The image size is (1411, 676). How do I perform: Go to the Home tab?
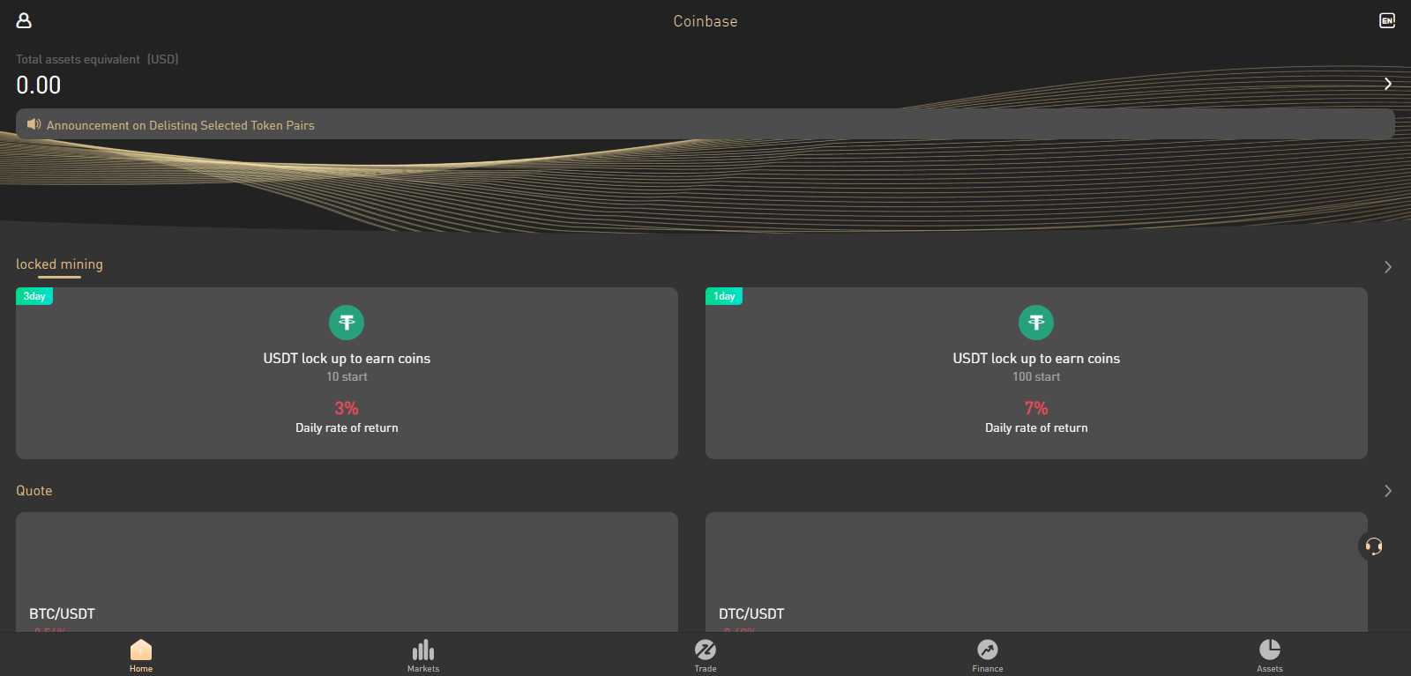(x=141, y=656)
